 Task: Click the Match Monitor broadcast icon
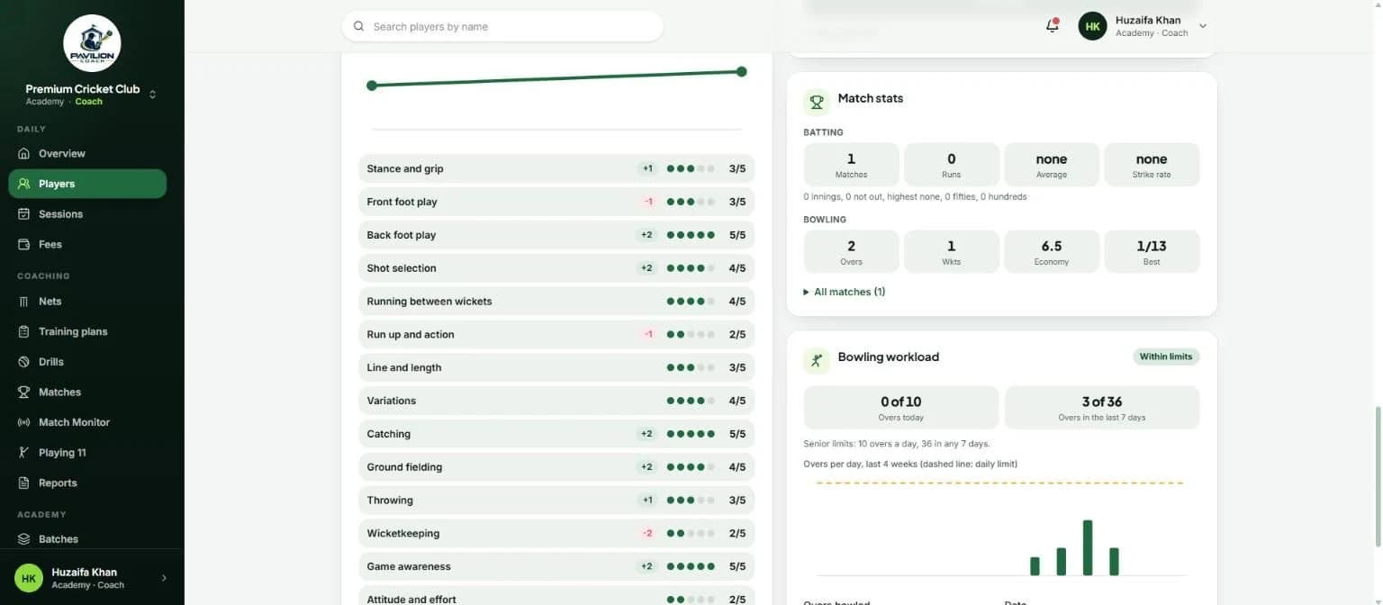(24, 422)
